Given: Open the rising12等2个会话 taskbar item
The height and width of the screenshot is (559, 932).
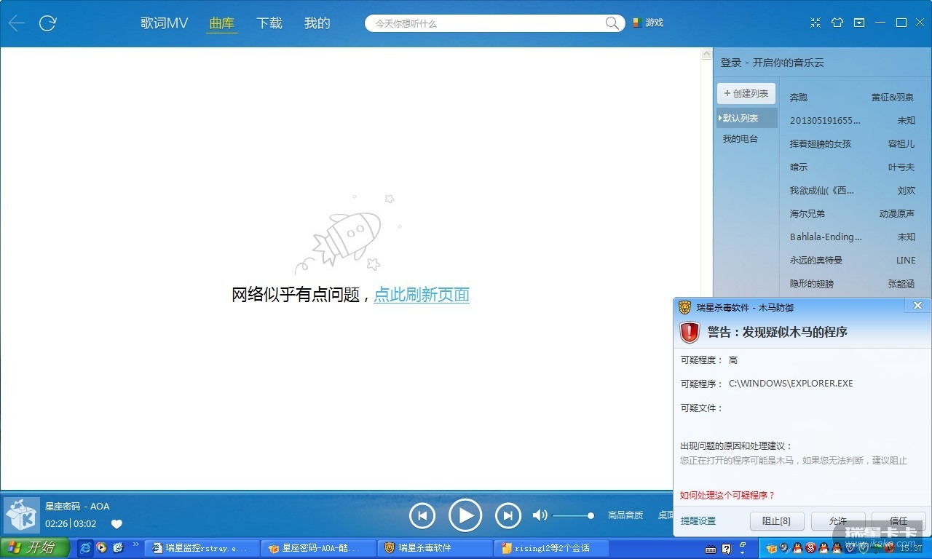Looking at the screenshot, I should click(x=553, y=548).
